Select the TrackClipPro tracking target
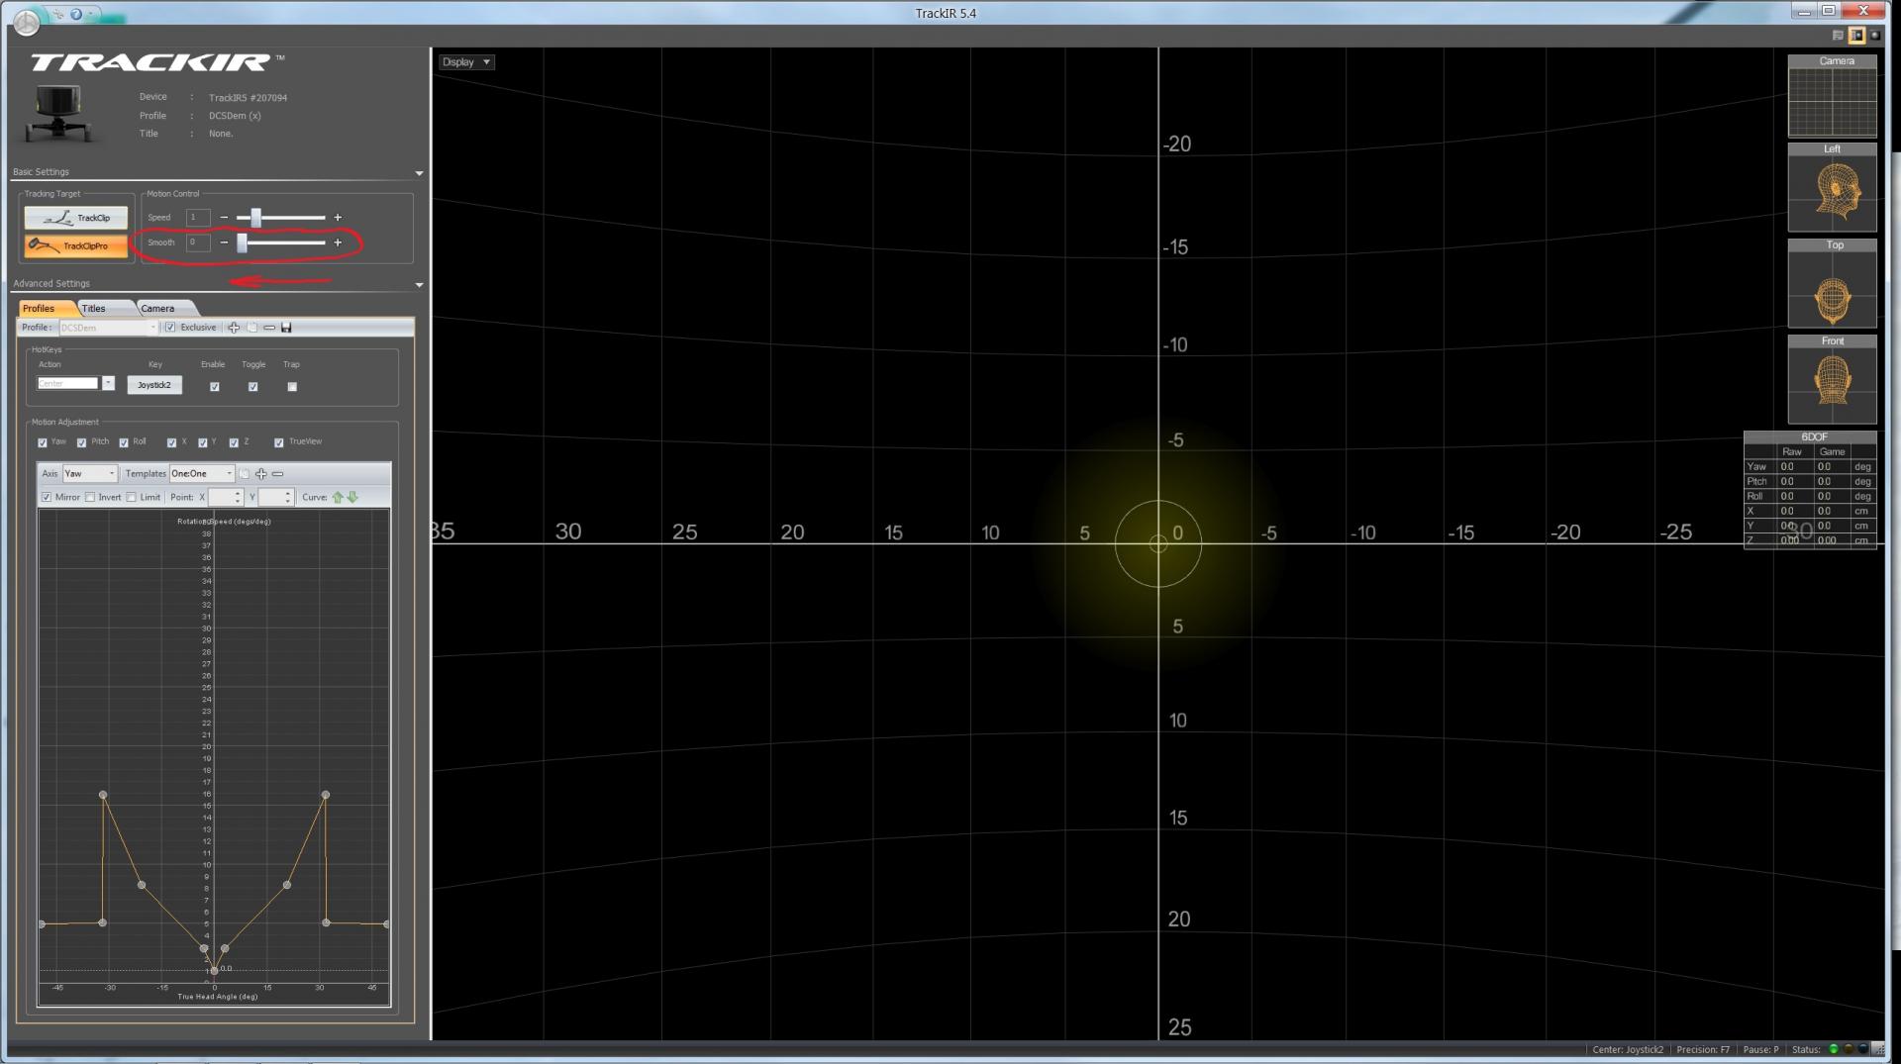 [x=76, y=245]
